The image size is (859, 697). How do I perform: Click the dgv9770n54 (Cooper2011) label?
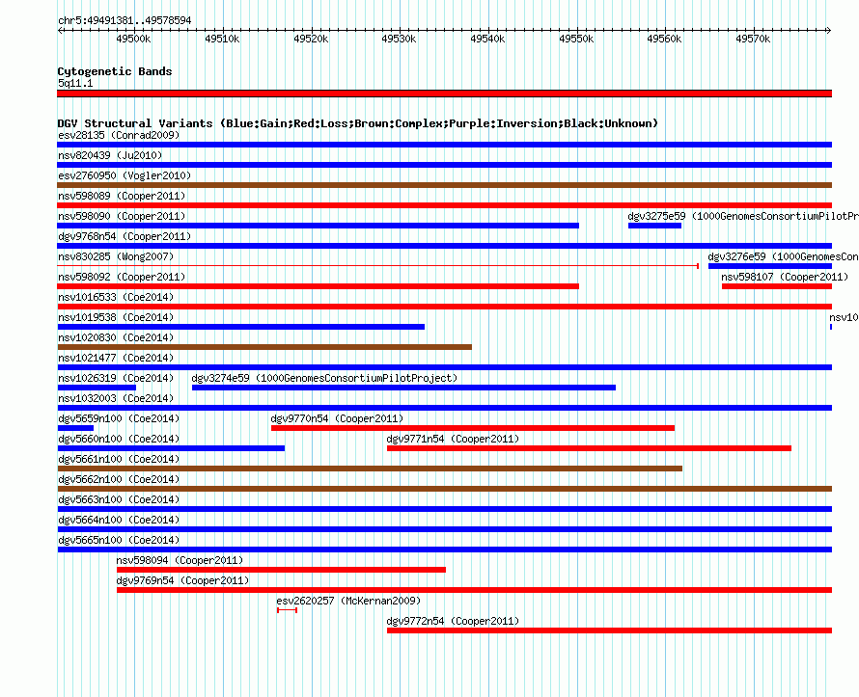pyautogui.click(x=337, y=418)
